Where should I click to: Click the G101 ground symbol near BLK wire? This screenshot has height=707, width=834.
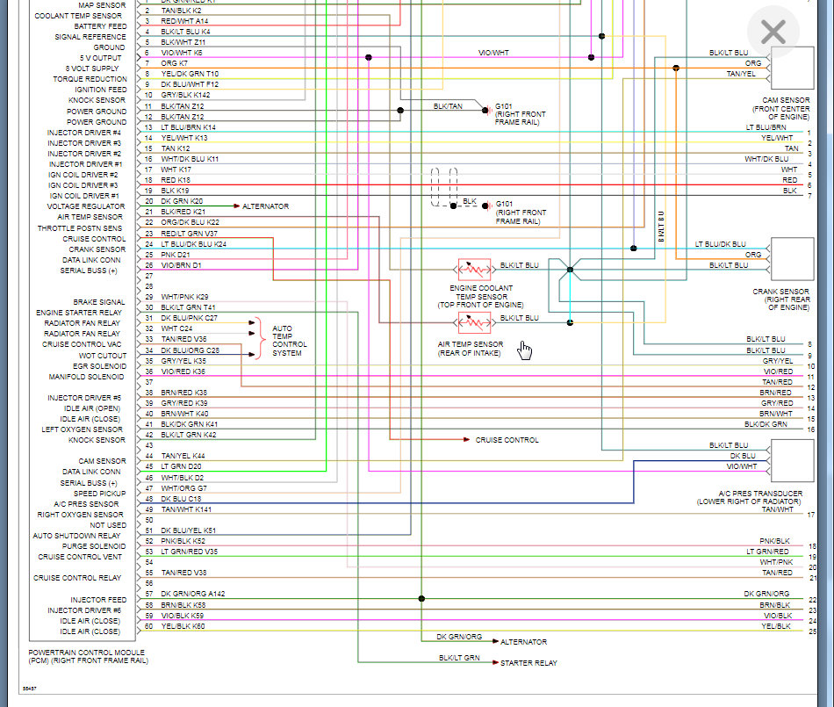(486, 206)
